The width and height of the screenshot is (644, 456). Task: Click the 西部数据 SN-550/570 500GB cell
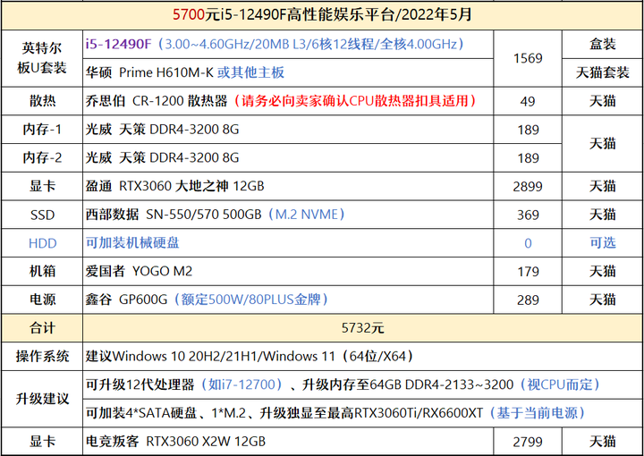pyautogui.click(x=287, y=215)
